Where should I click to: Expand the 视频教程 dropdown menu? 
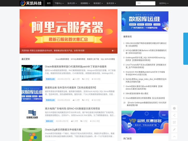(85, 3)
